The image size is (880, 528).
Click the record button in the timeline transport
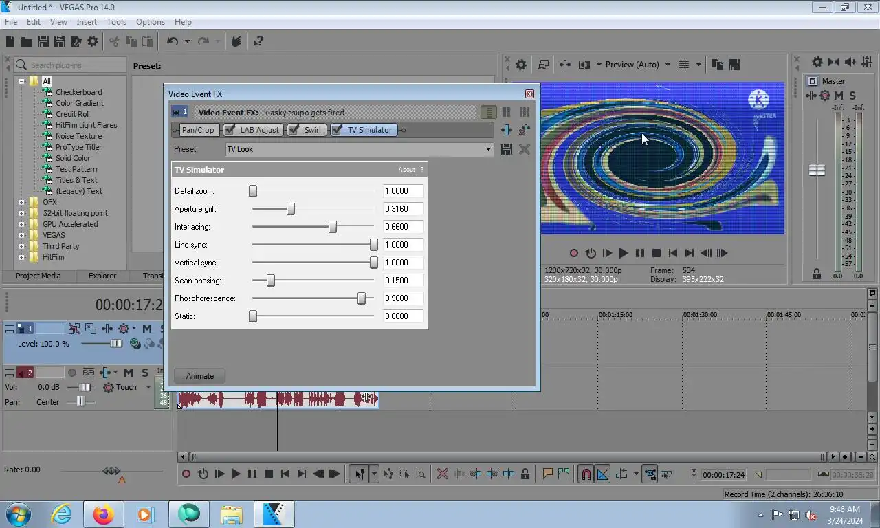tap(186, 474)
